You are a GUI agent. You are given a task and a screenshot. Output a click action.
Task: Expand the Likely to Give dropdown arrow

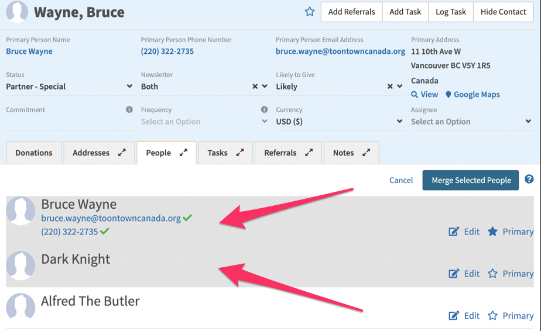click(399, 86)
